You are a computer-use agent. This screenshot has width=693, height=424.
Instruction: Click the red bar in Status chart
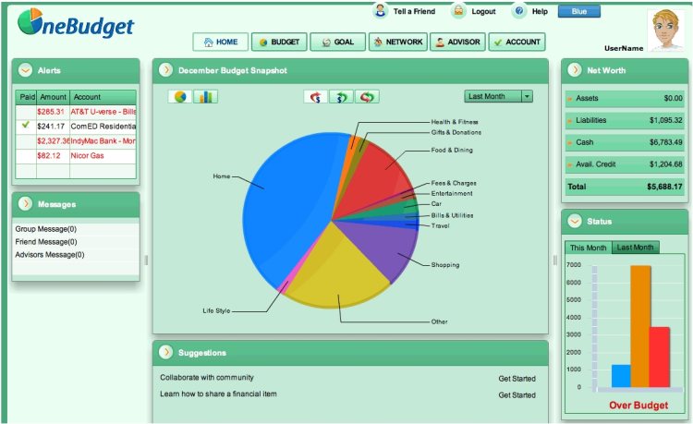[660, 357]
